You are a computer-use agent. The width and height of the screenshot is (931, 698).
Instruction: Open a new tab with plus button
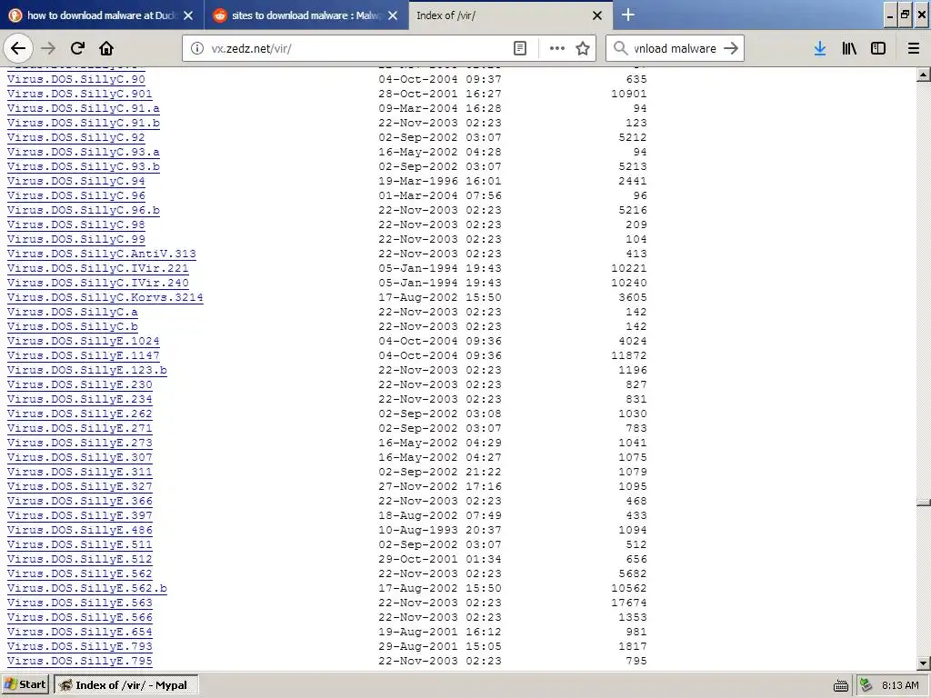[628, 15]
